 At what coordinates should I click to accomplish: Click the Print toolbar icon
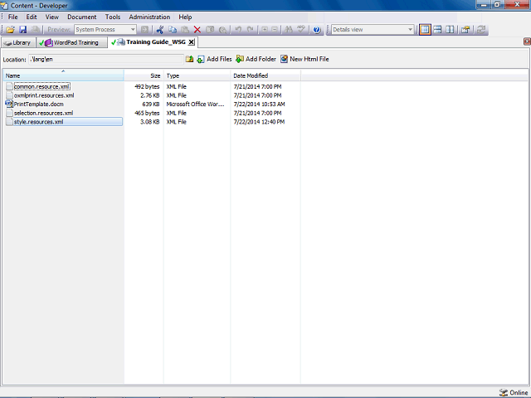35,30
